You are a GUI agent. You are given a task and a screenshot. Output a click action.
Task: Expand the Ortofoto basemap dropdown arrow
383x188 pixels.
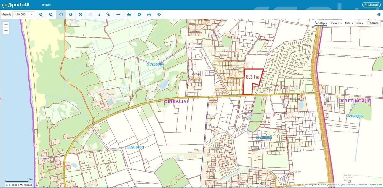click(341, 23)
